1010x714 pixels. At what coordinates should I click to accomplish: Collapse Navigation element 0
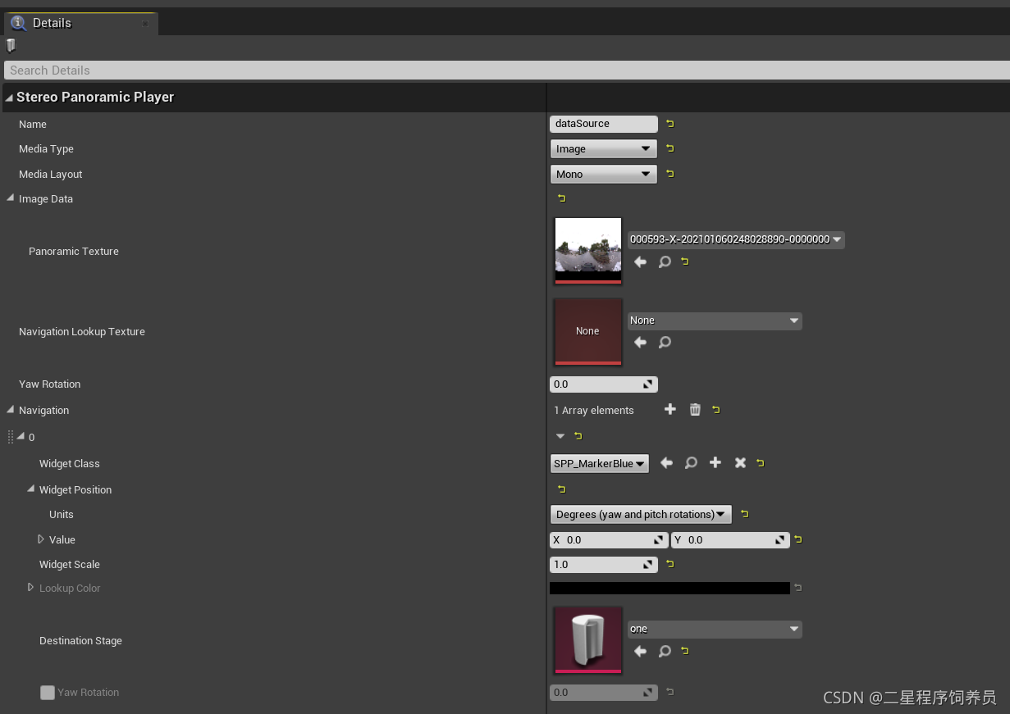tap(21, 436)
